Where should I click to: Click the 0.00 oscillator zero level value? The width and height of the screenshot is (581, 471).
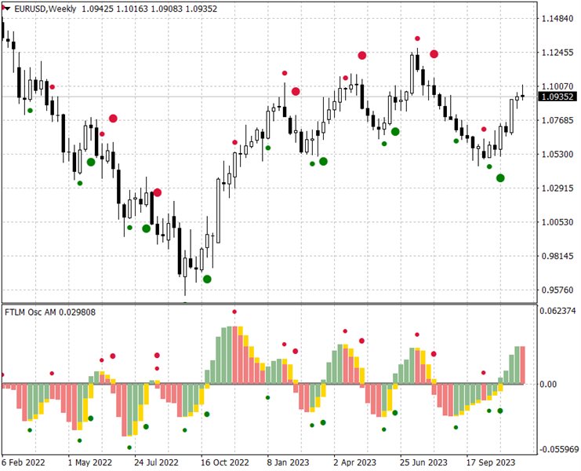pyautogui.click(x=548, y=384)
